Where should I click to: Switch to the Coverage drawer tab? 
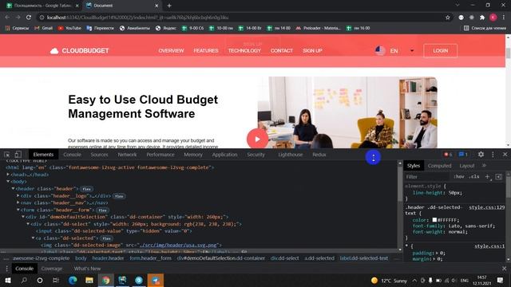tap(52, 269)
